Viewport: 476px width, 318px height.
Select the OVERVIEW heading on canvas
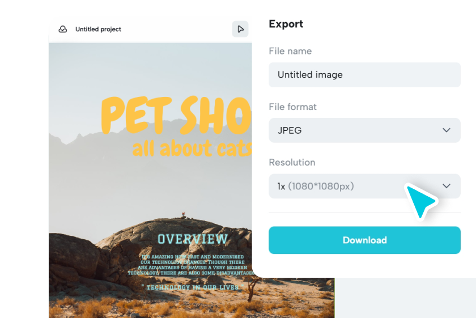coord(193,239)
